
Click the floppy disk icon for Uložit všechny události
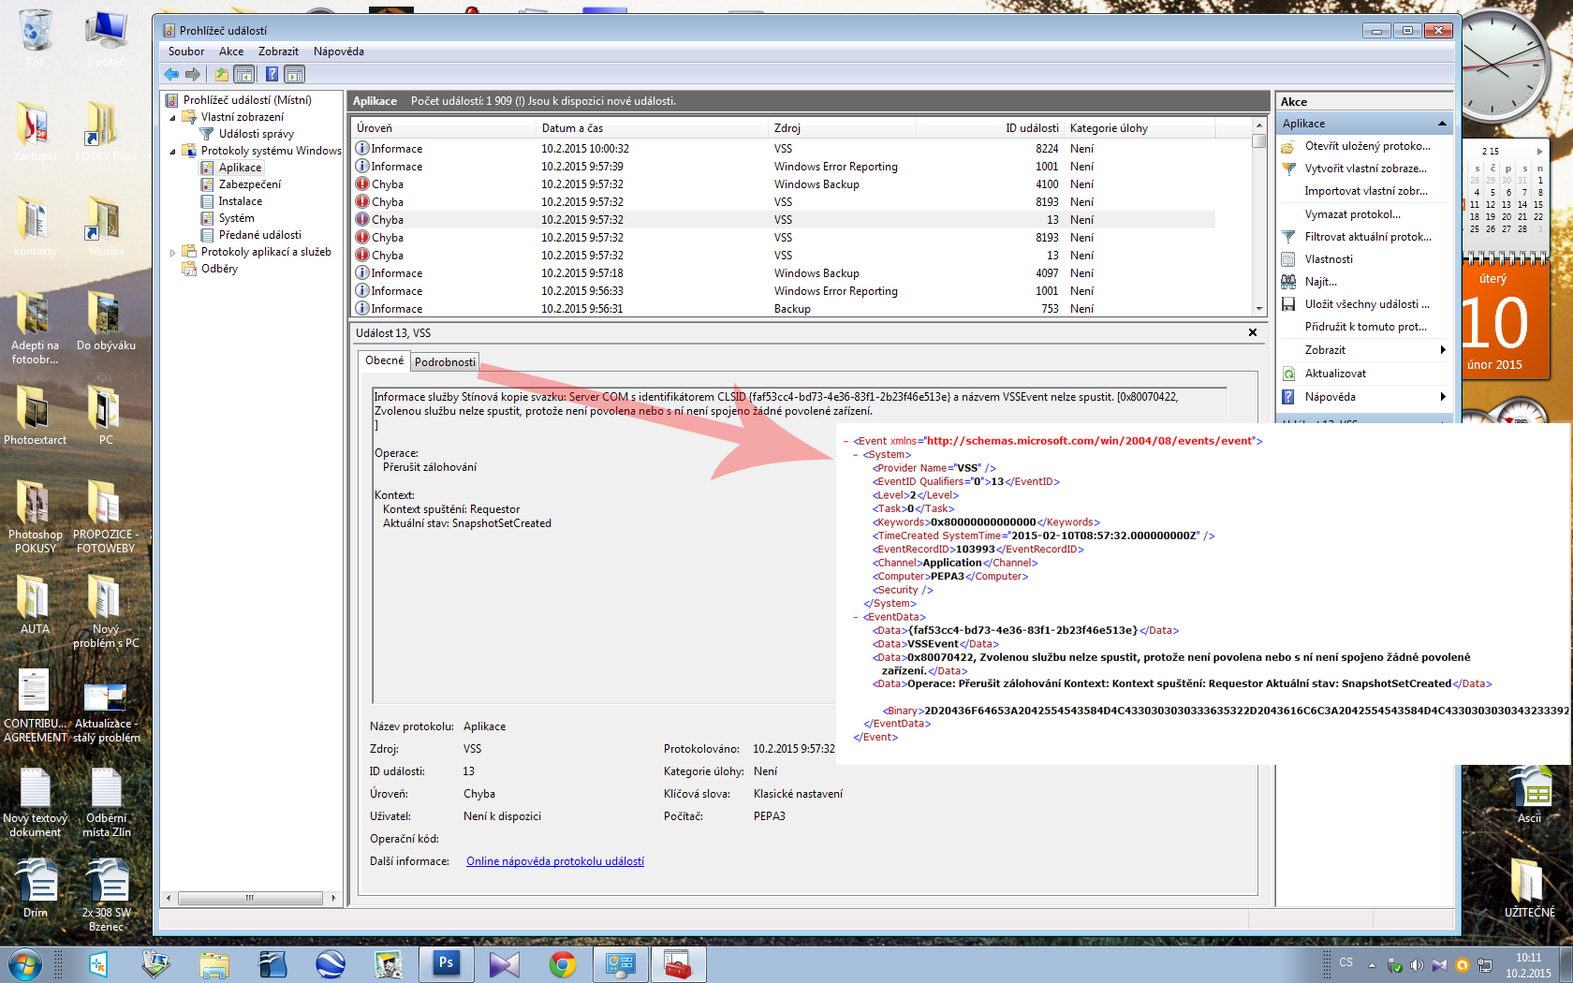tap(1288, 304)
